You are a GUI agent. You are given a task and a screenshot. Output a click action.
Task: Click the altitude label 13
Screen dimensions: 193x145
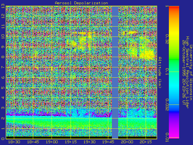coord(3,6)
